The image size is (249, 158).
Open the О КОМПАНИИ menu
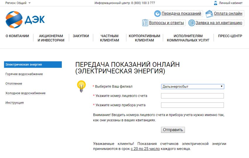17,36
